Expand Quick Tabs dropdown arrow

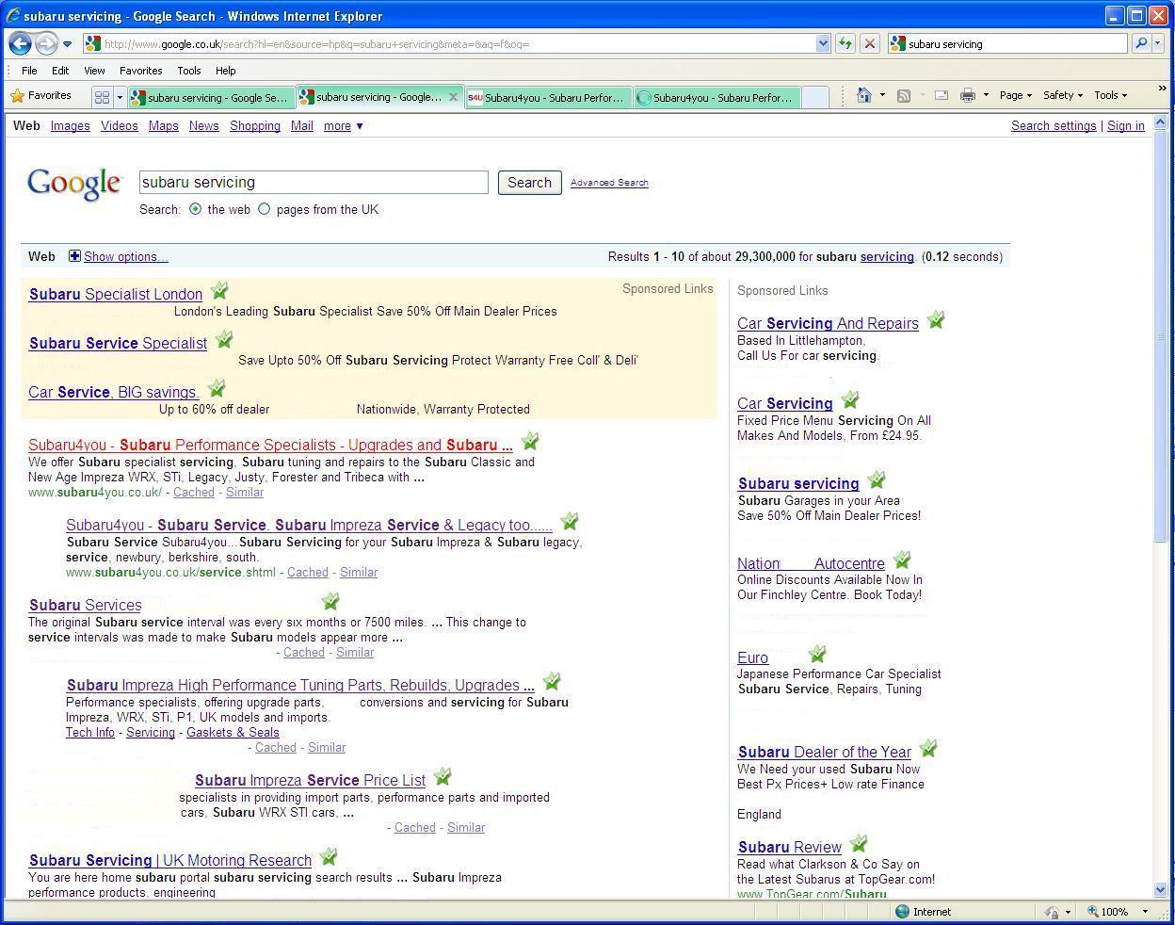(120, 97)
